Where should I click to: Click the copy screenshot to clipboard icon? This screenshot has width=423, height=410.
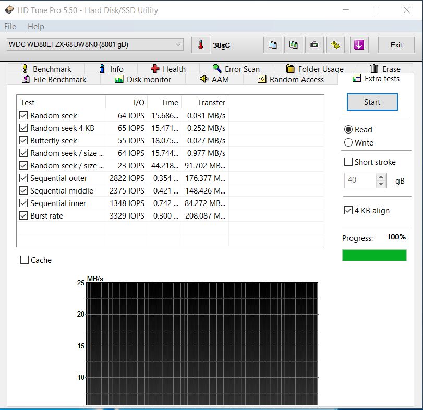[x=294, y=45]
